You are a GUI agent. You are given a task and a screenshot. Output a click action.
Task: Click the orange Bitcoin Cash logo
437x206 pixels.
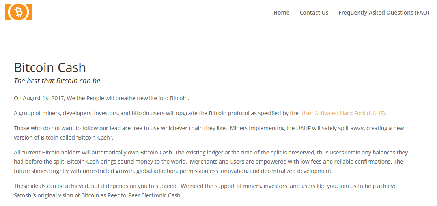click(19, 12)
